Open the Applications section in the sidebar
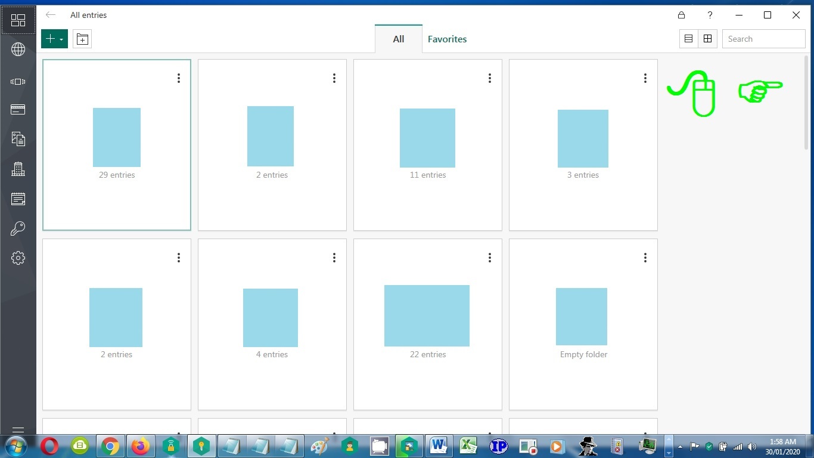This screenshot has width=814, height=458. pos(18,82)
